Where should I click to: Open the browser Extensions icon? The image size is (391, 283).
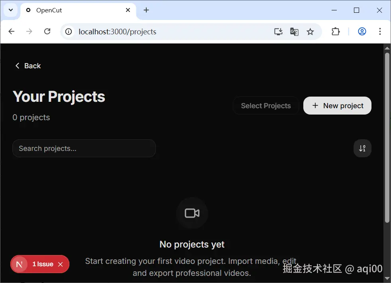point(336,31)
